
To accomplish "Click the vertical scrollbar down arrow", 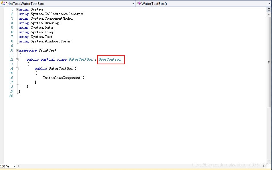I will click(x=269, y=161).
